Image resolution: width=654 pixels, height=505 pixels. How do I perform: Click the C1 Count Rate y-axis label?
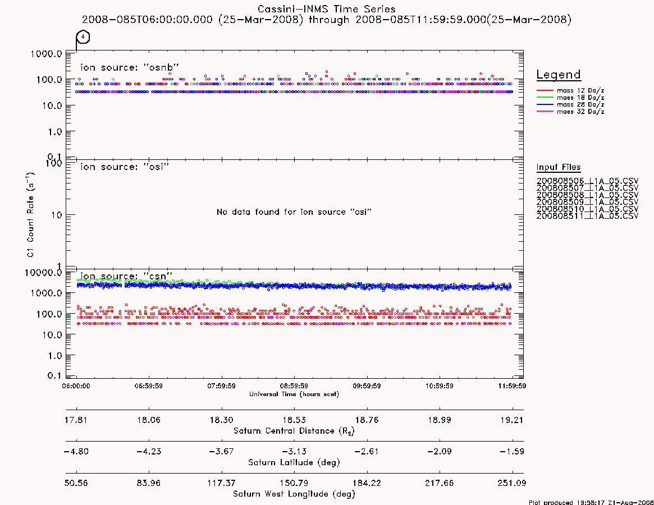point(31,214)
